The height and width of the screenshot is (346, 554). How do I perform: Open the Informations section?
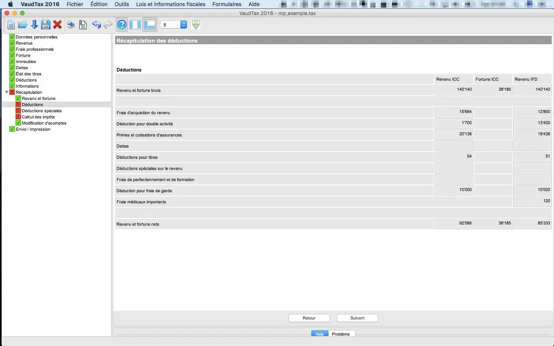click(x=27, y=86)
